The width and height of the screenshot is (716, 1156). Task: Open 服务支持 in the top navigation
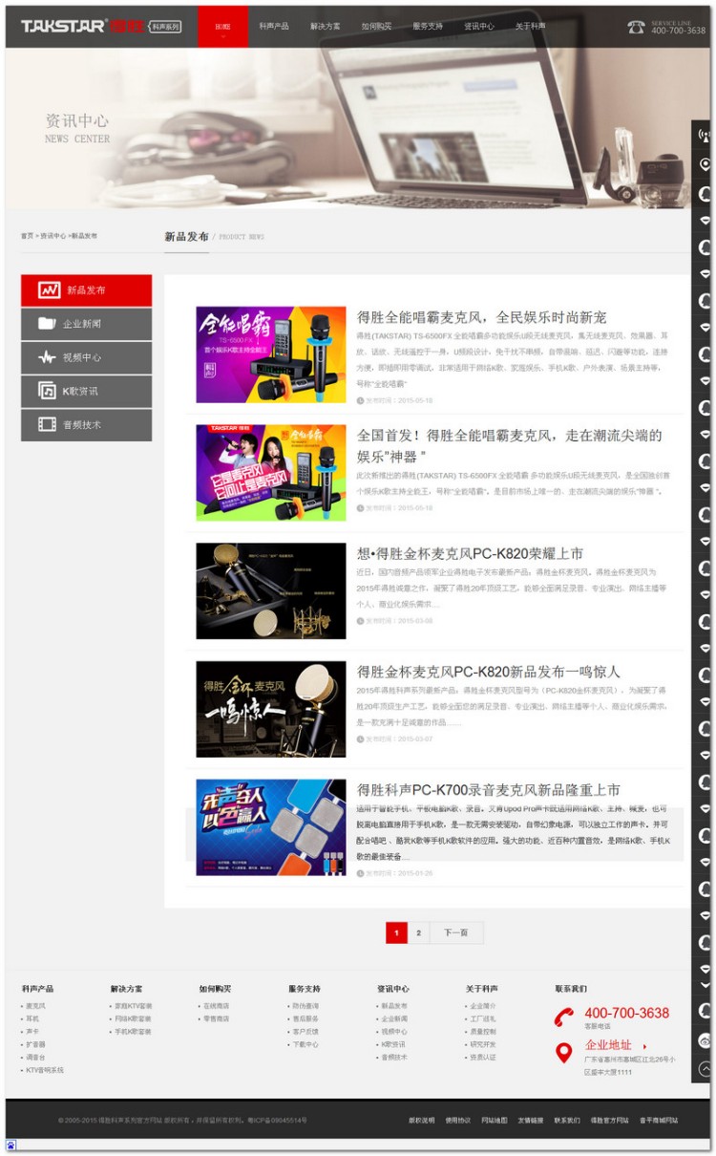(x=428, y=26)
